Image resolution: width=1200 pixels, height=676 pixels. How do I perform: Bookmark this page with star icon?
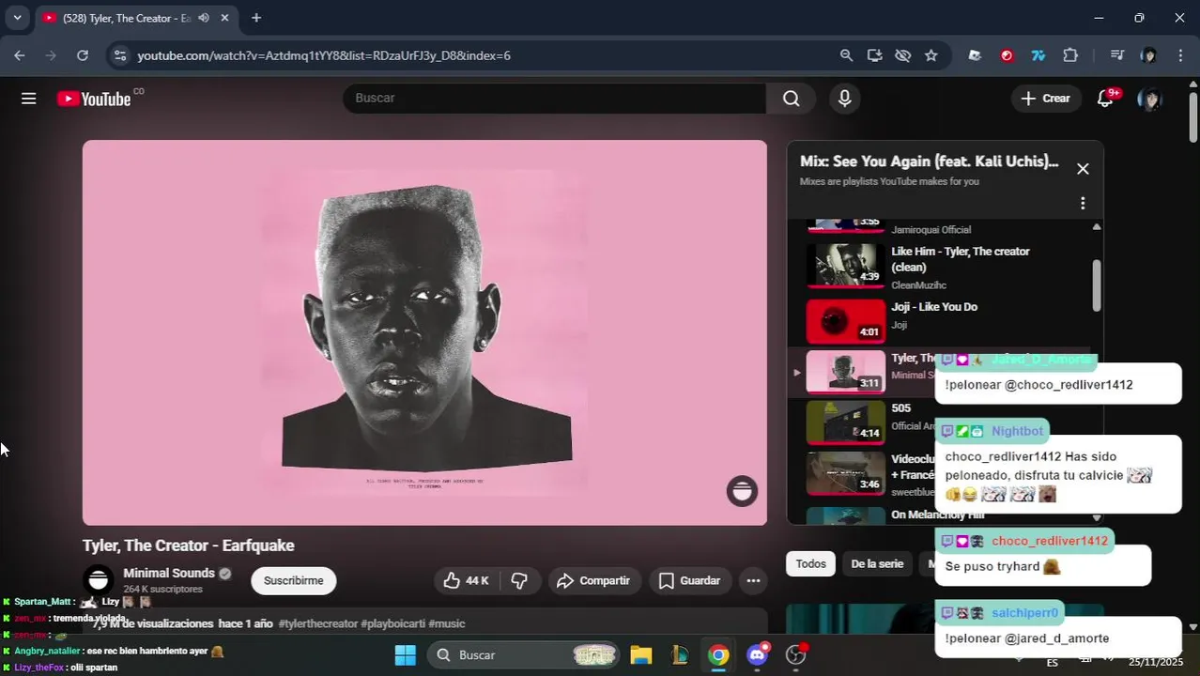click(931, 55)
